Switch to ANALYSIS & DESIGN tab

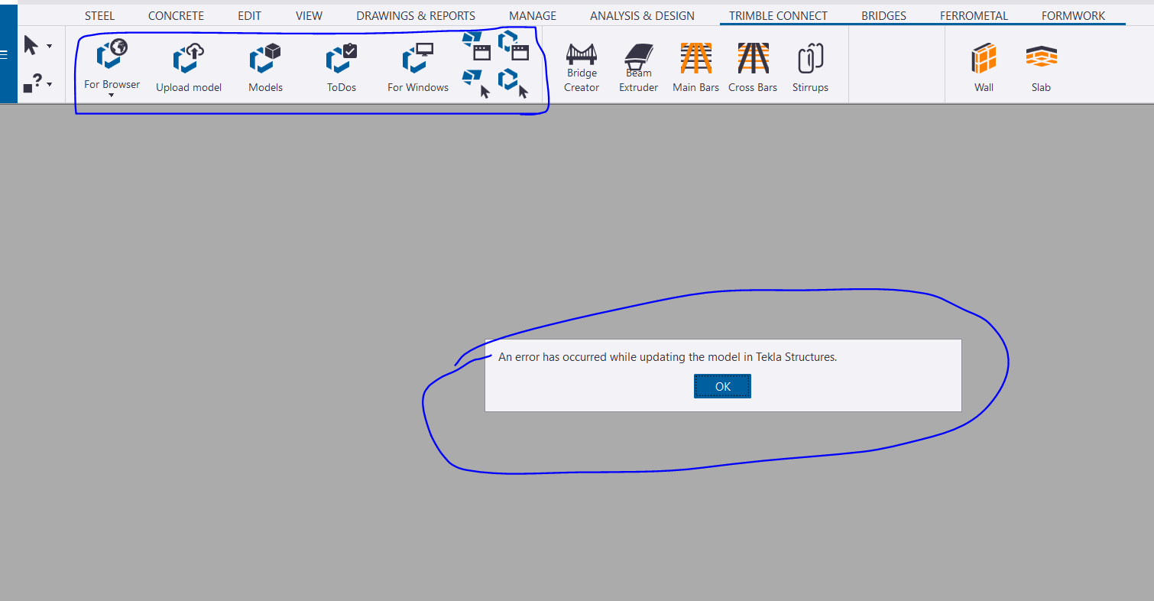click(x=642, y=15)
